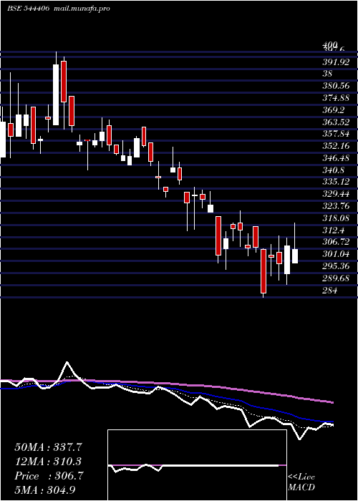The width and height of the screenshot is (358, 501).
Task: Click the 312.4 price axis label
Action: point(334,230)
